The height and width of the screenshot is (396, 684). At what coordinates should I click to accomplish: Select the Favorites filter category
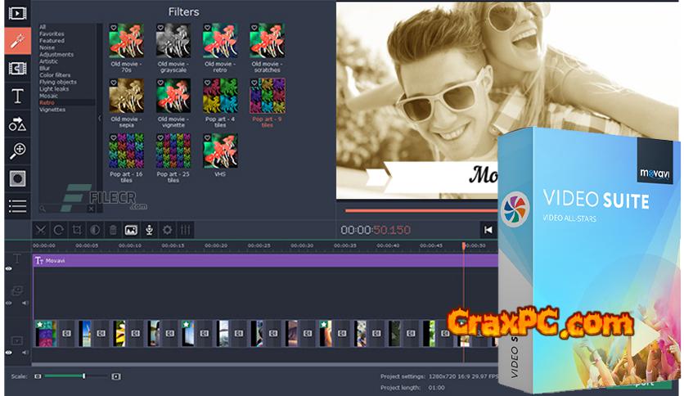(x=52, y=34)
